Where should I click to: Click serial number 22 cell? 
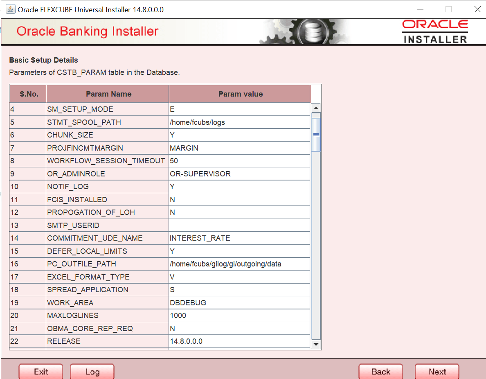(x=28, y=341)
